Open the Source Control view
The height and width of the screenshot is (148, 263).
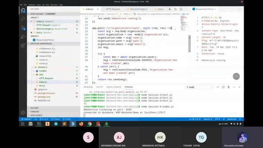point(23,28)
